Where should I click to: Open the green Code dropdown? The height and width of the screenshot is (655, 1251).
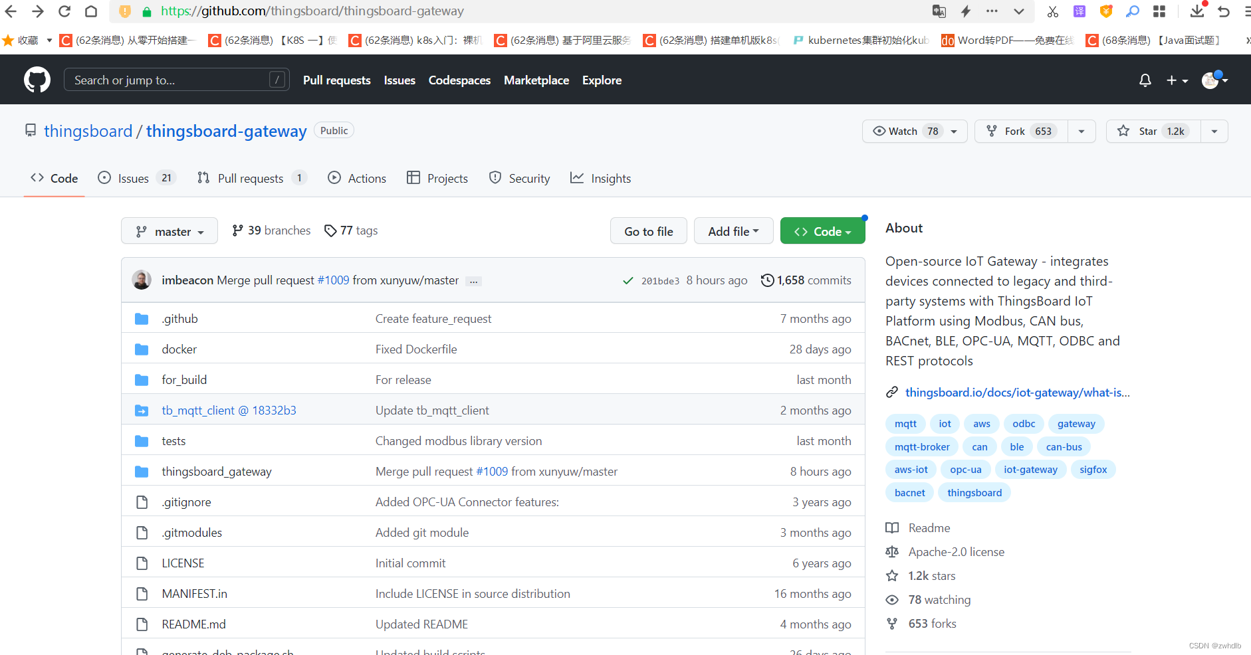822,231
